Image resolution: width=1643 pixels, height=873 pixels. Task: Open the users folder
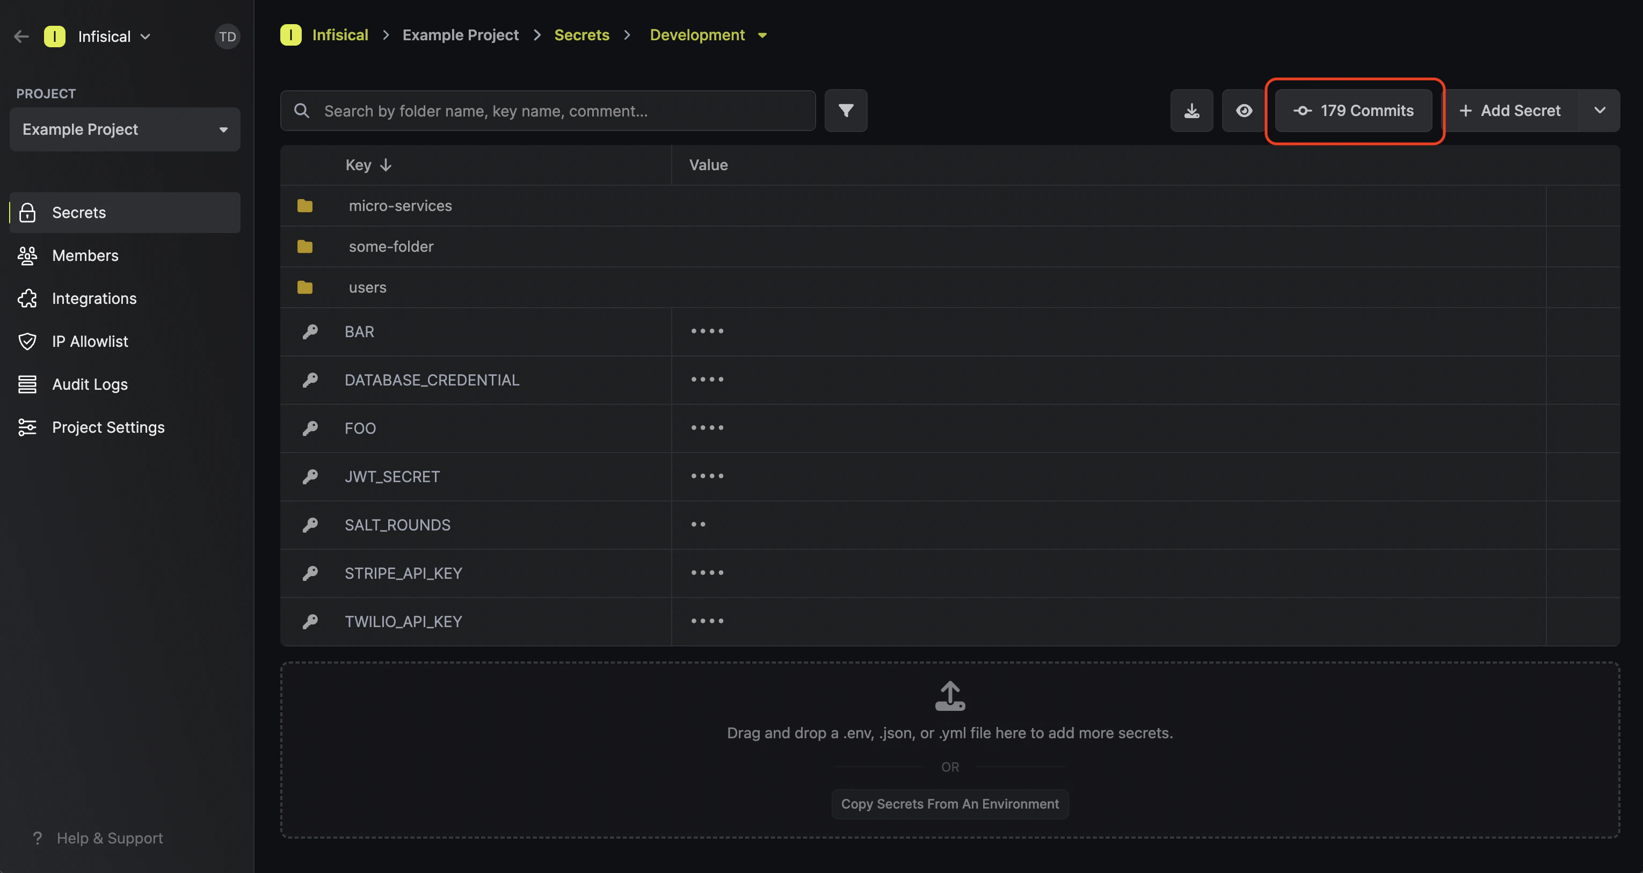click(367, 288)
